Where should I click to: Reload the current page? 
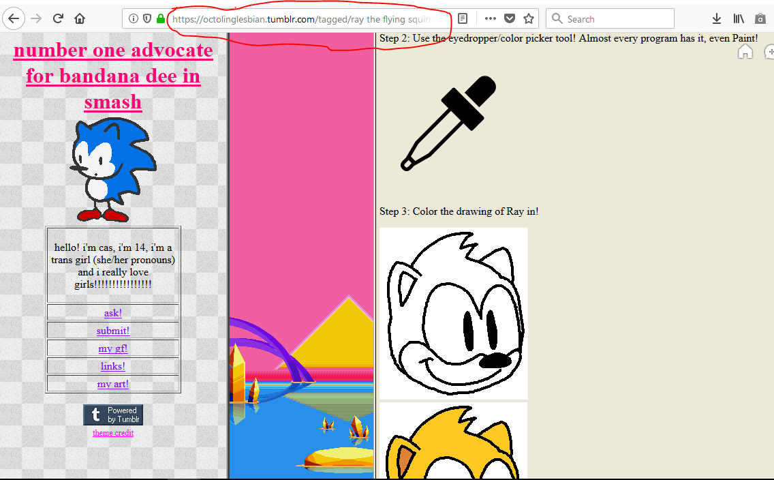58,19
